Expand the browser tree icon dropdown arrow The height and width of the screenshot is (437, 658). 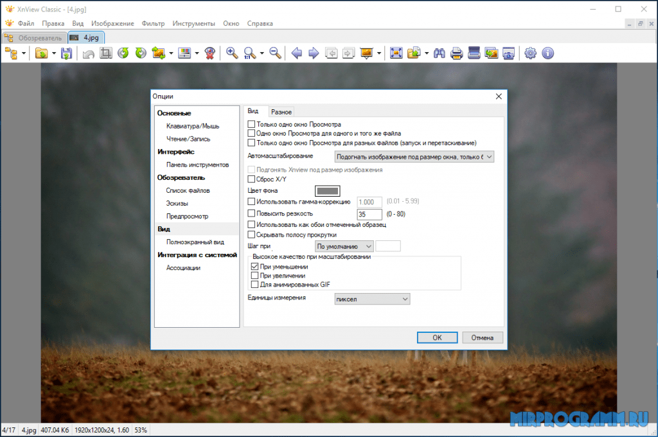tap(24, 53)
